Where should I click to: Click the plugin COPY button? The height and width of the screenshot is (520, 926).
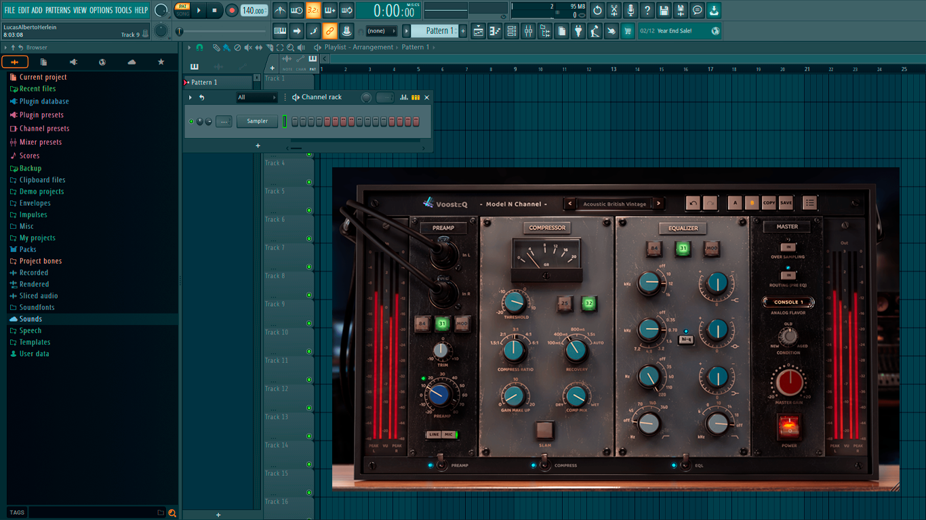pyautogui.click(x=769, y=202)
